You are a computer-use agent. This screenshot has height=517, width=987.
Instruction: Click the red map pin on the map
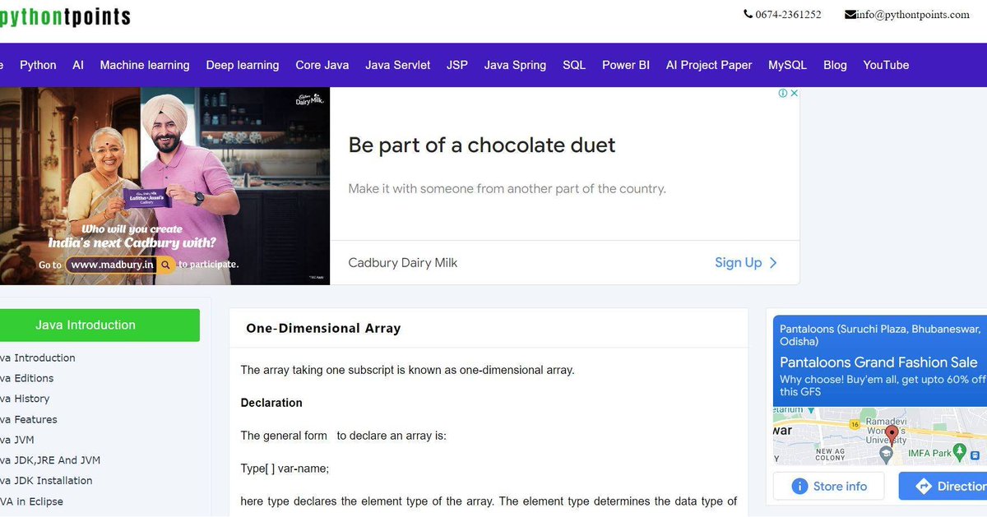point(892,436)
